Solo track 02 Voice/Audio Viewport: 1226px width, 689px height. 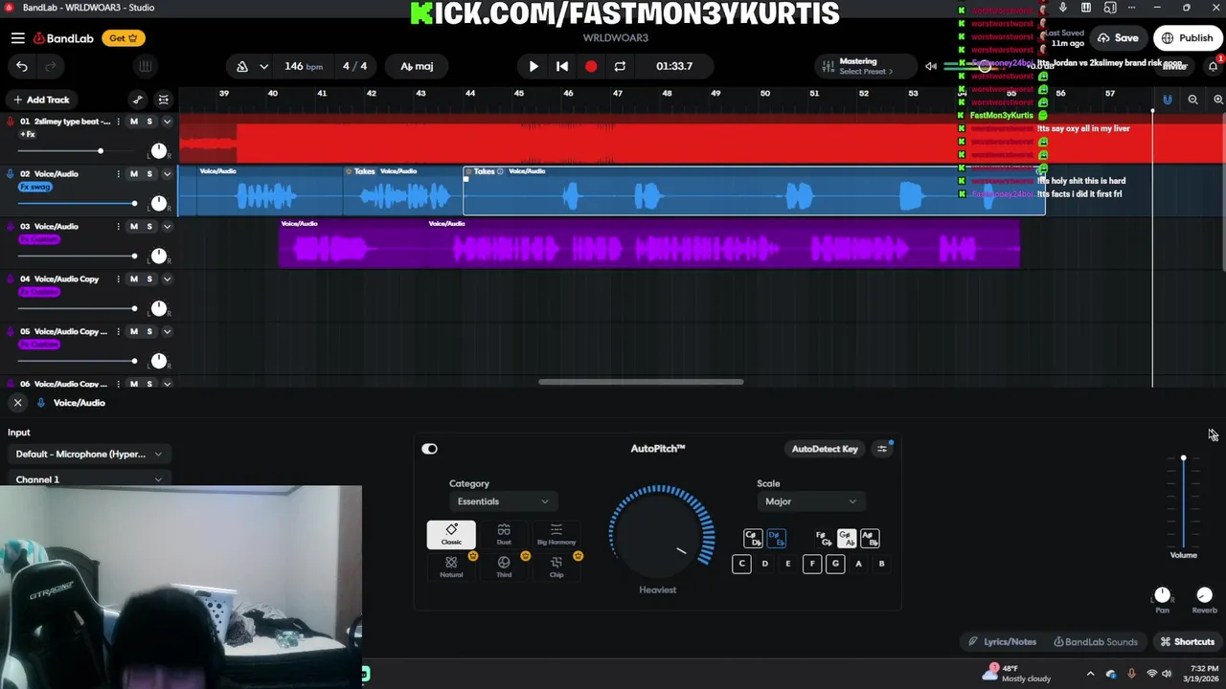click(x=149, y=174)
